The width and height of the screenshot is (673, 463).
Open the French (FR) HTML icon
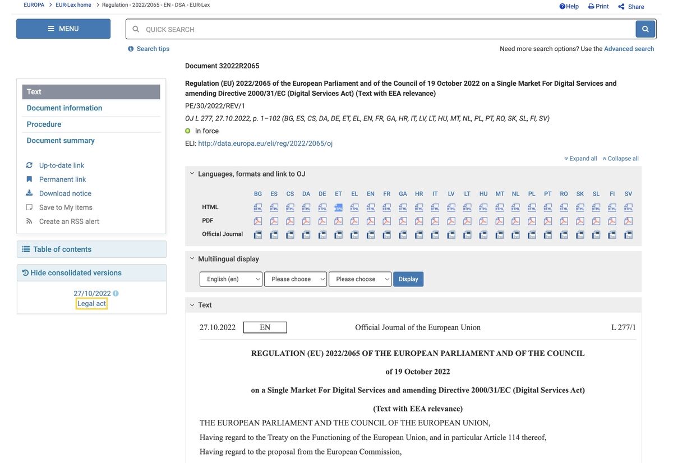[x=387, y=207]
